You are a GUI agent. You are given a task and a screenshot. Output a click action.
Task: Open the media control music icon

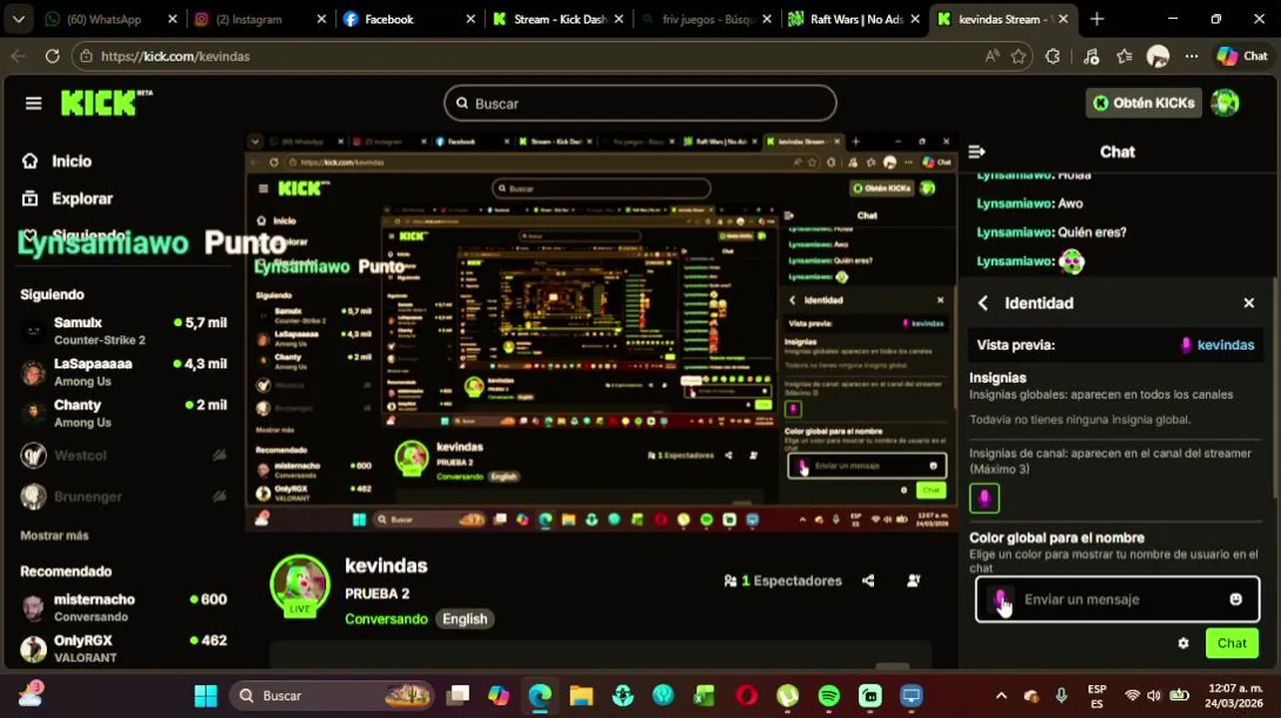[x=1090, y=57]
